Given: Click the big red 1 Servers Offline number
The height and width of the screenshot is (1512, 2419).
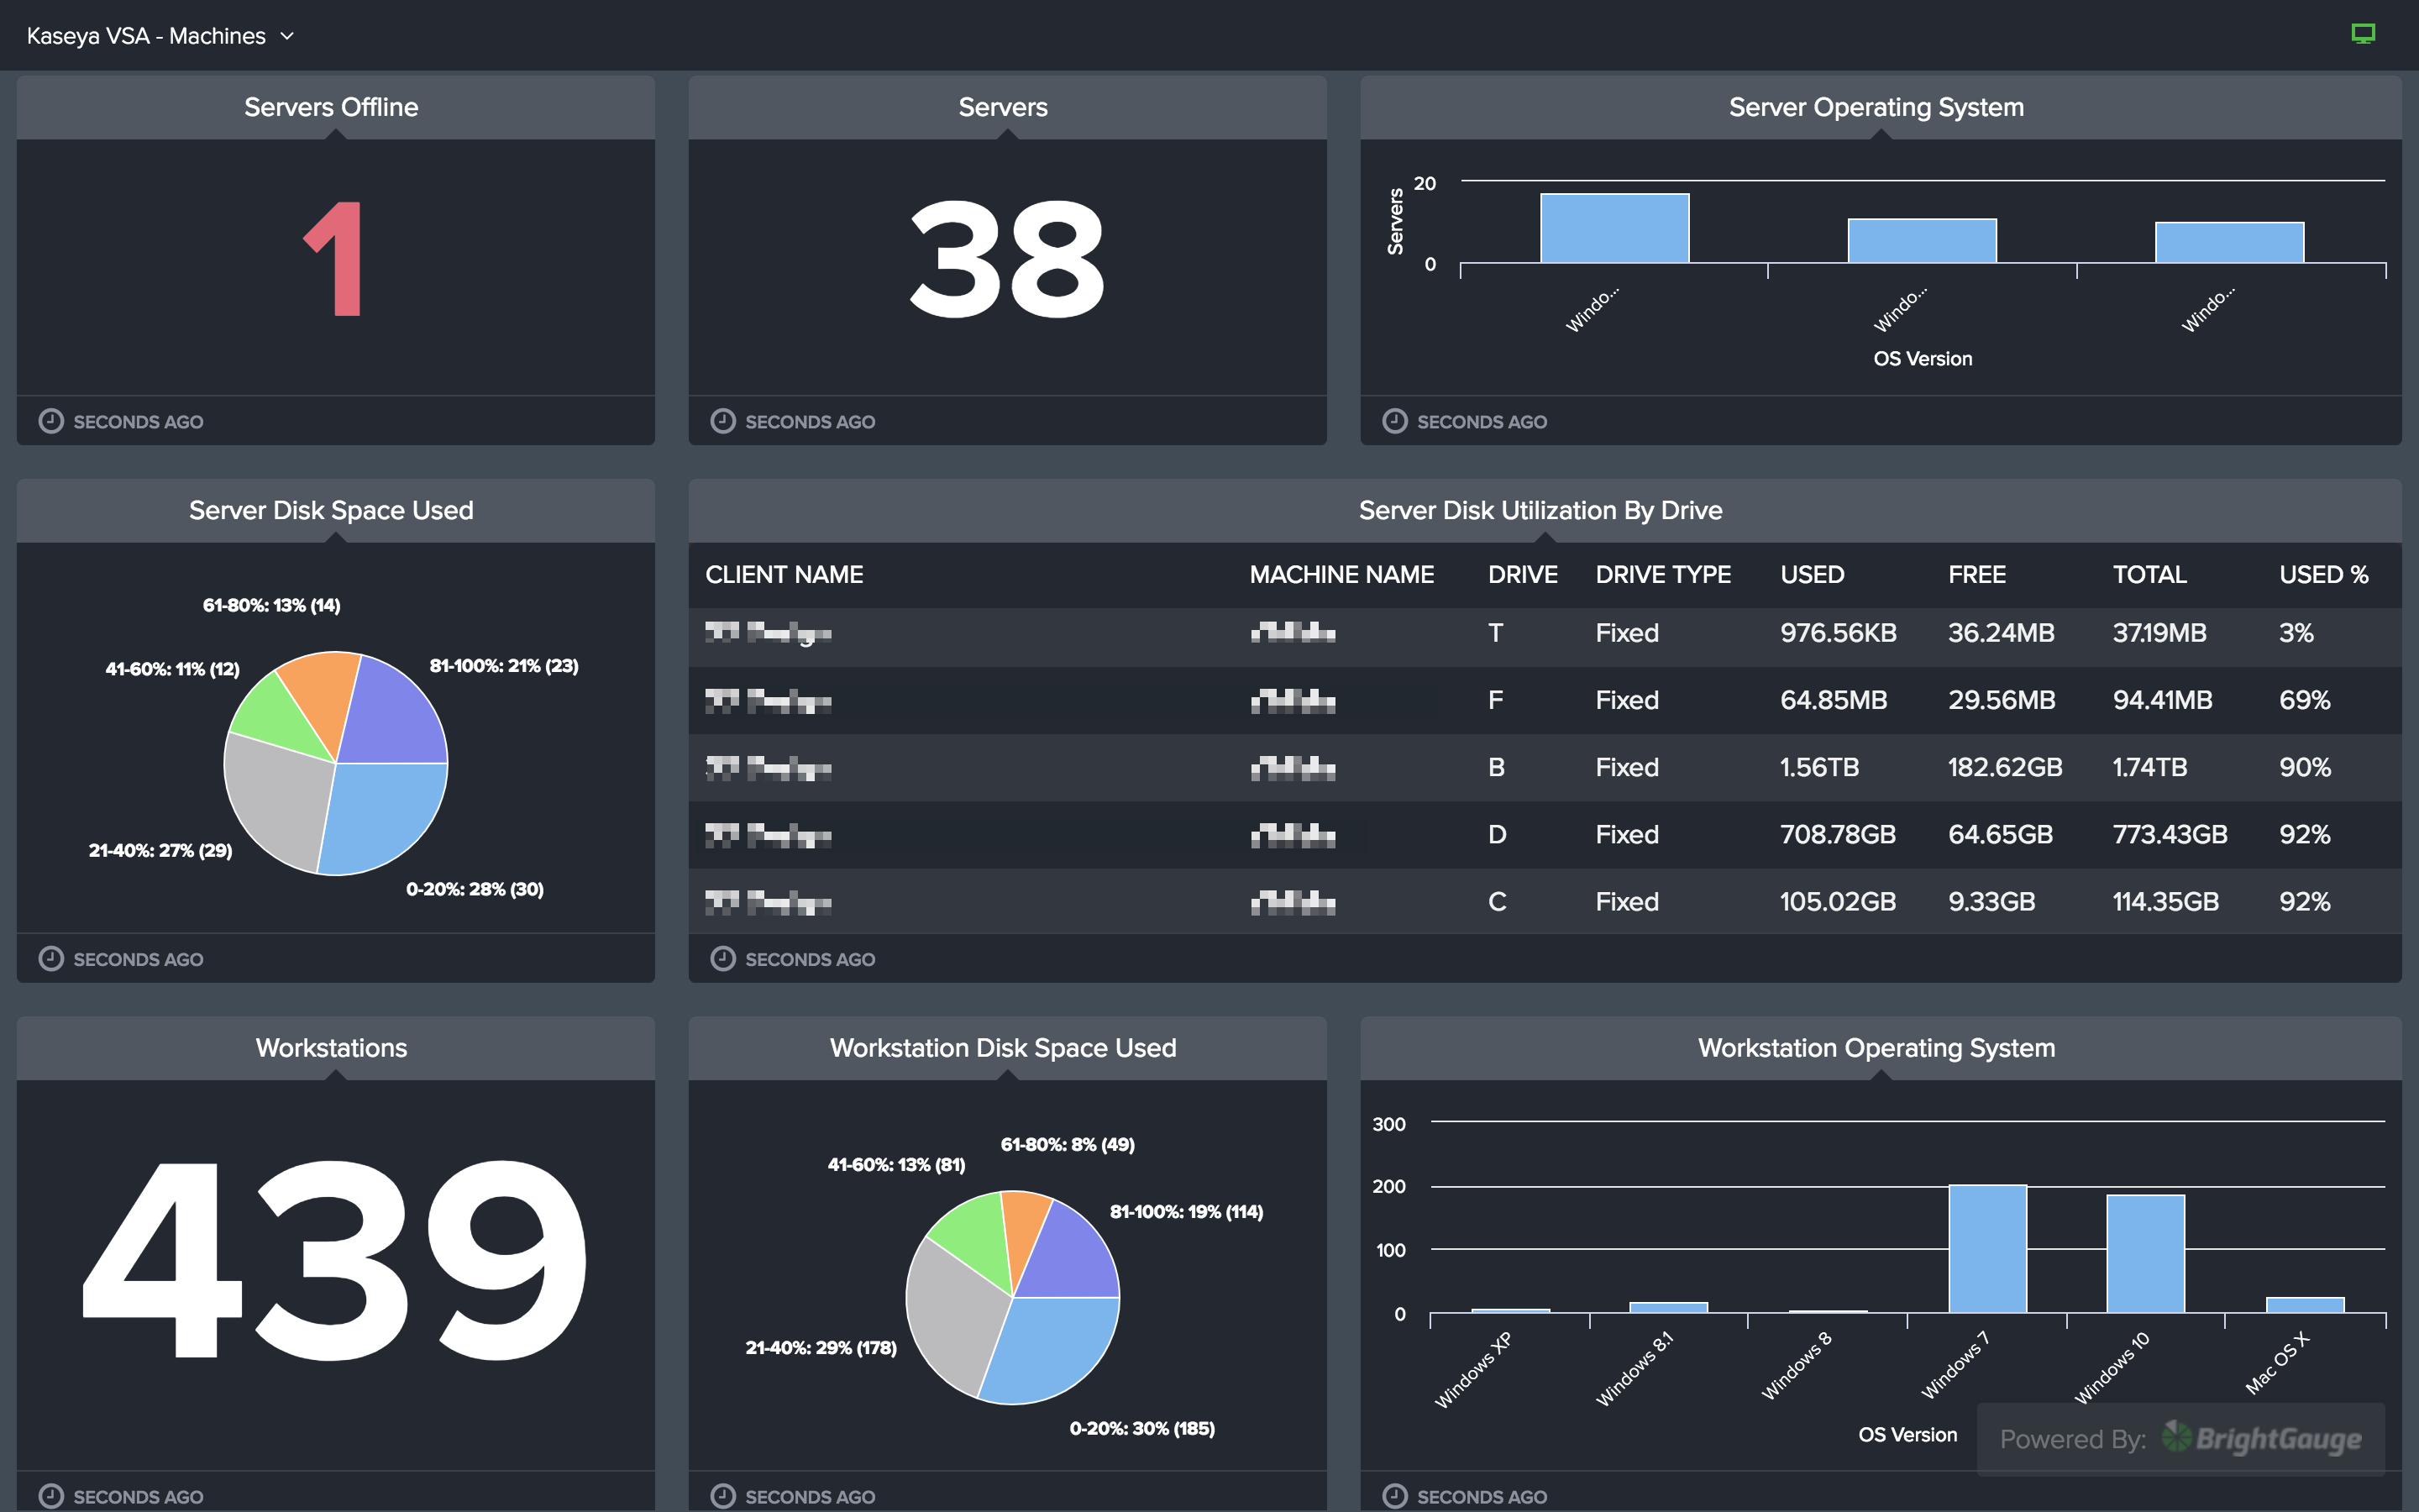Looking at the screenshot, I should [333, 258].
